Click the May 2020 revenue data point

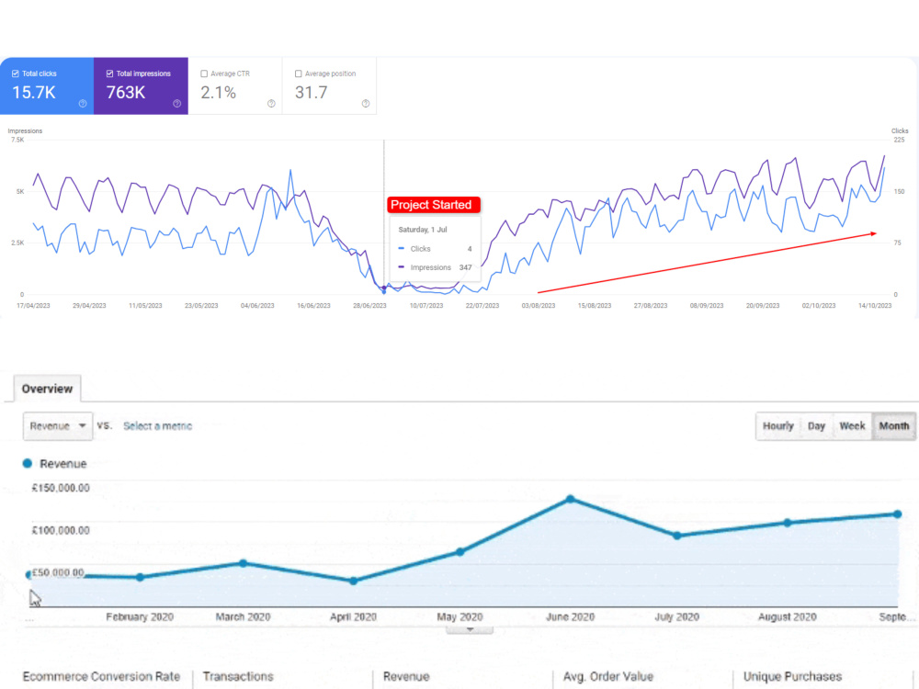460,552
